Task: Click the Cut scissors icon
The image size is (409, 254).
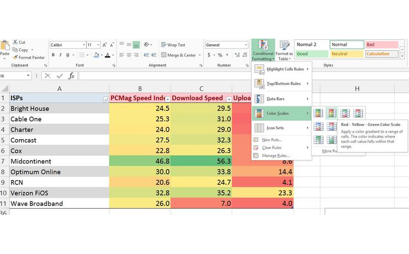Action: pyautogui.click(x=15, y=42)
